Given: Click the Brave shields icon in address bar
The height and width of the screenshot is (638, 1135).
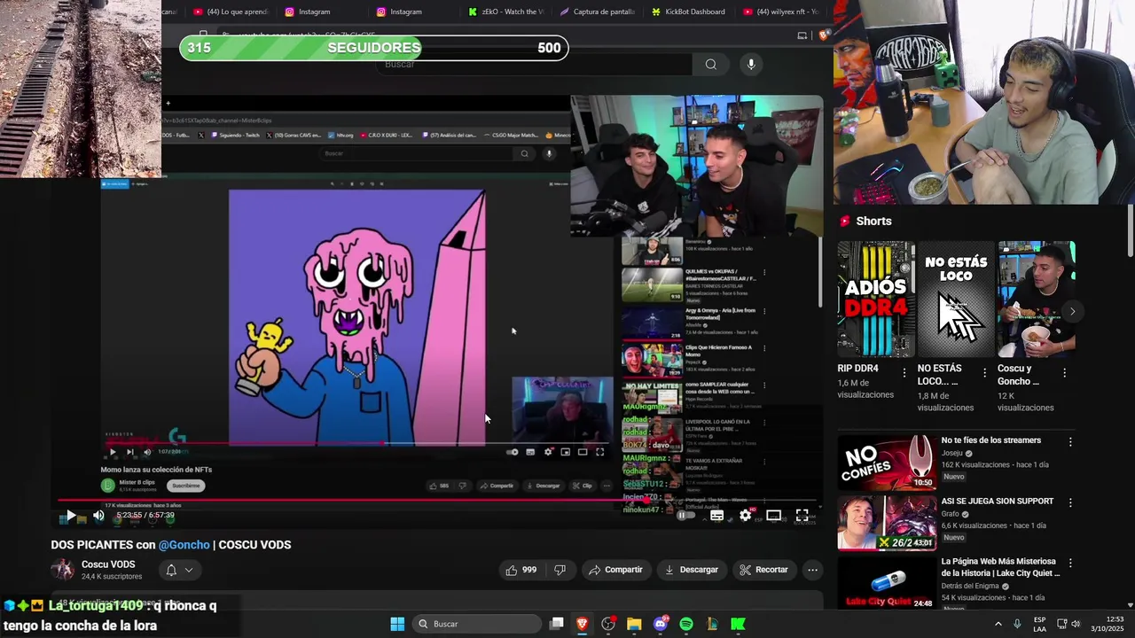Looking at the screenshot, I should click(x=824, y=35).
